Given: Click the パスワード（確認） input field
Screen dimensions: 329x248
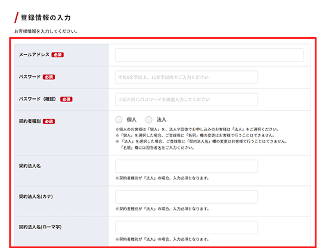Looking at the screenshot, I should 187,100.
